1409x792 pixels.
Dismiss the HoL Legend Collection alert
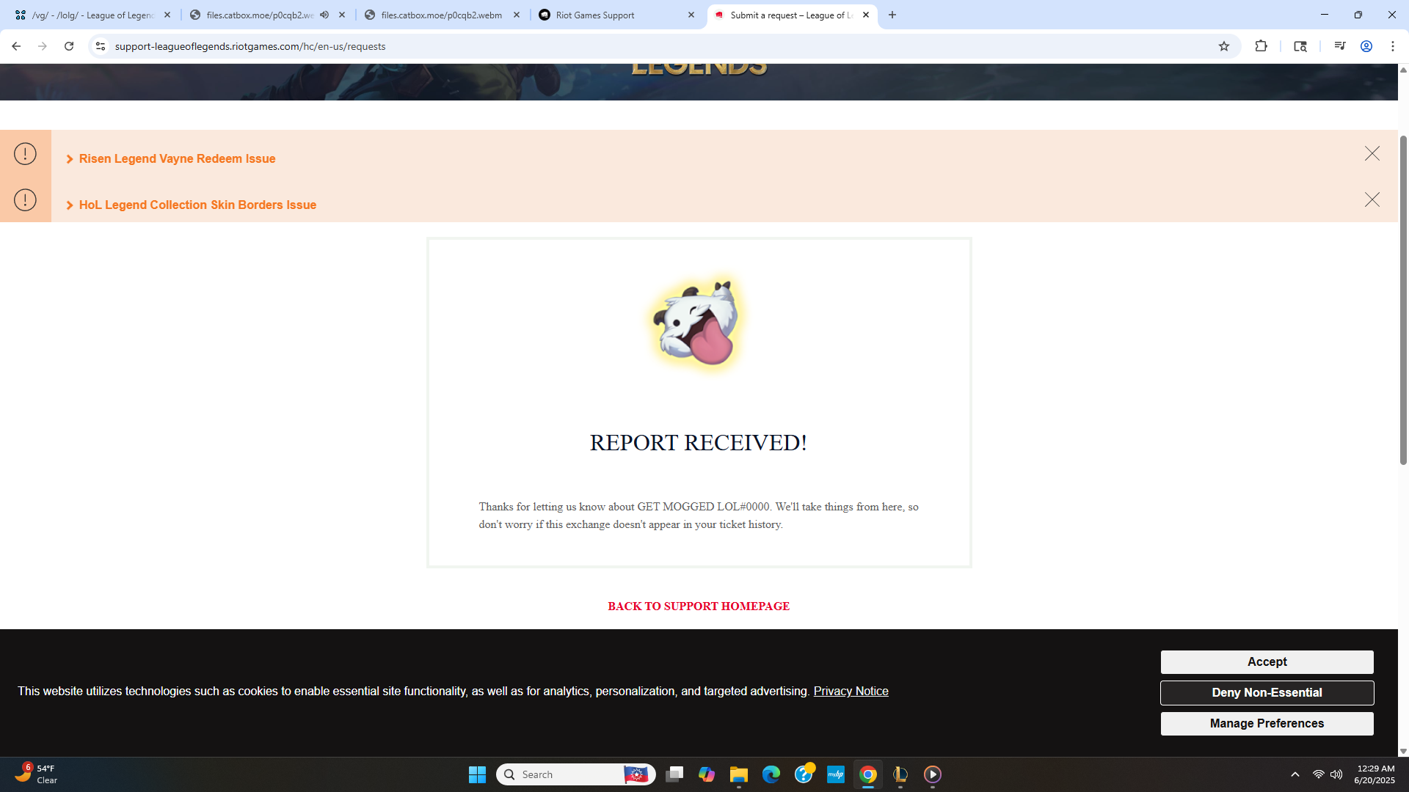(1372, 199)
